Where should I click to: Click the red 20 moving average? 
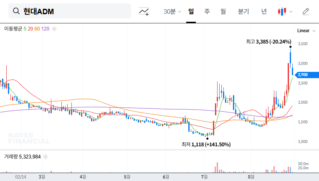[30, 29]
